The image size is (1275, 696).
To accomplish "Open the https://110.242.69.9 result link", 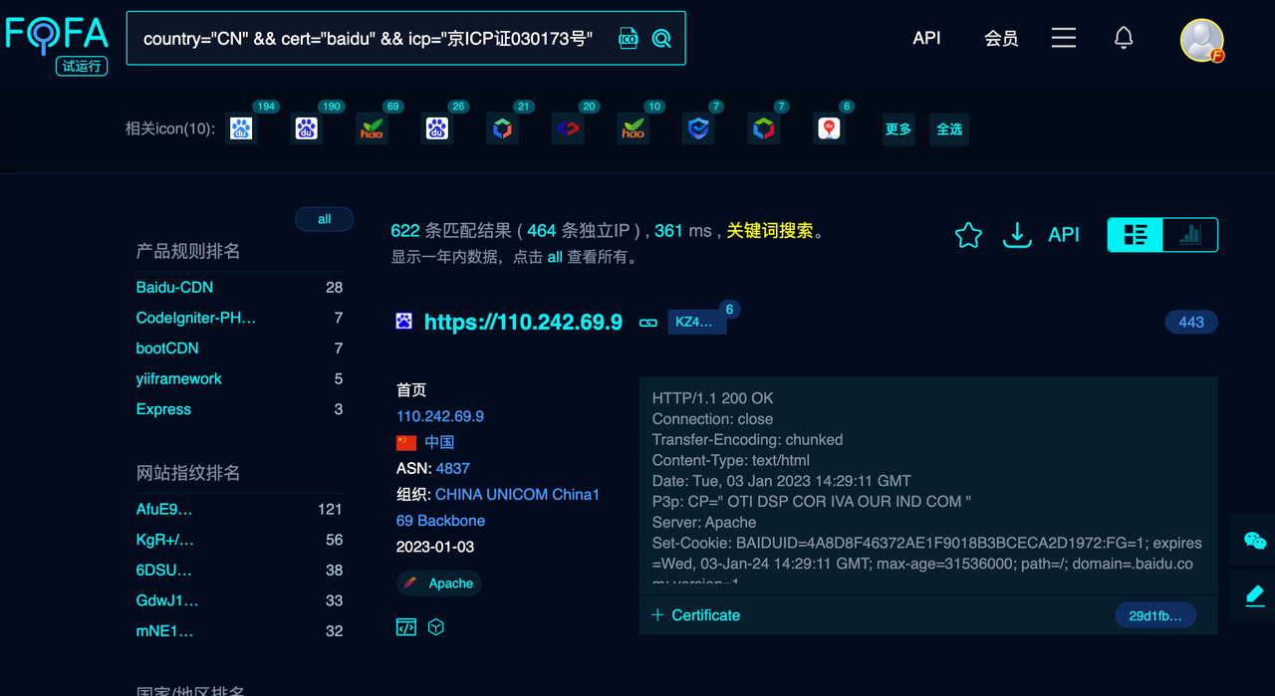I will pos(523,322).
